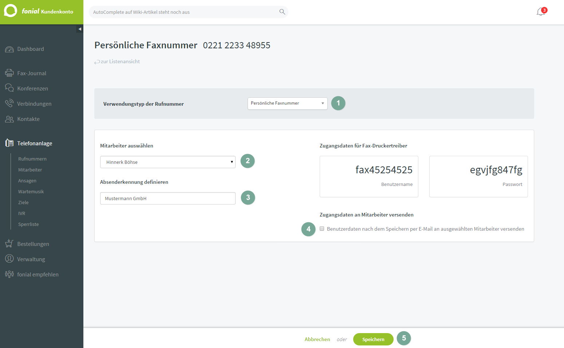Click the Konferenzen chat bubbles icon
This screenshot has width=564, height=348.
[9, 88]
